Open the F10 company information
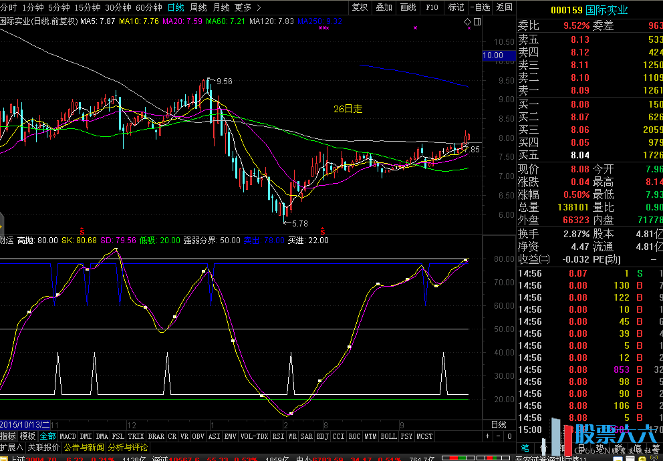 (432, 7)
